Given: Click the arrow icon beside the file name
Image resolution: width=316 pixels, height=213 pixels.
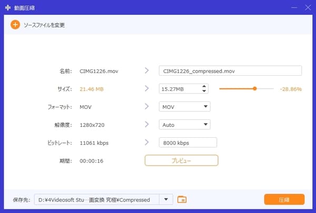Looking at the screenshot, I should [146, 70].
